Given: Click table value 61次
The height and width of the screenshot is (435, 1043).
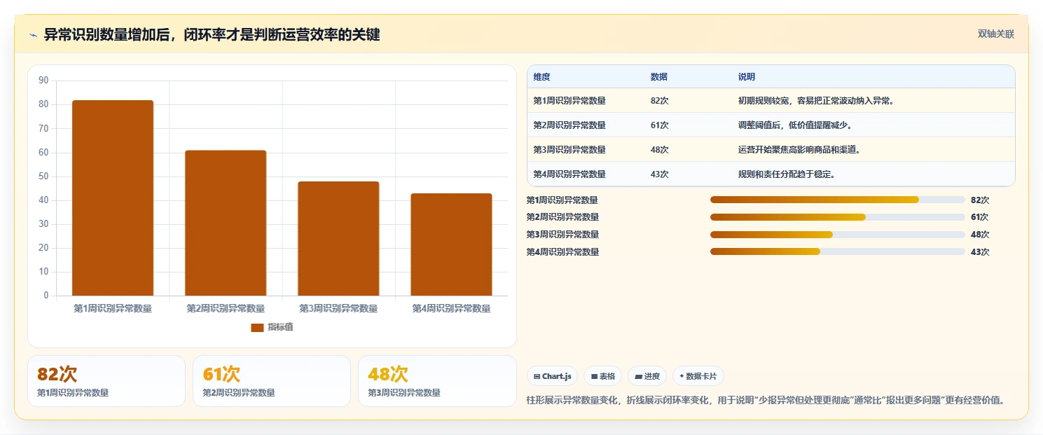Looking at the screenshot, I should click(x=659, y=125).
